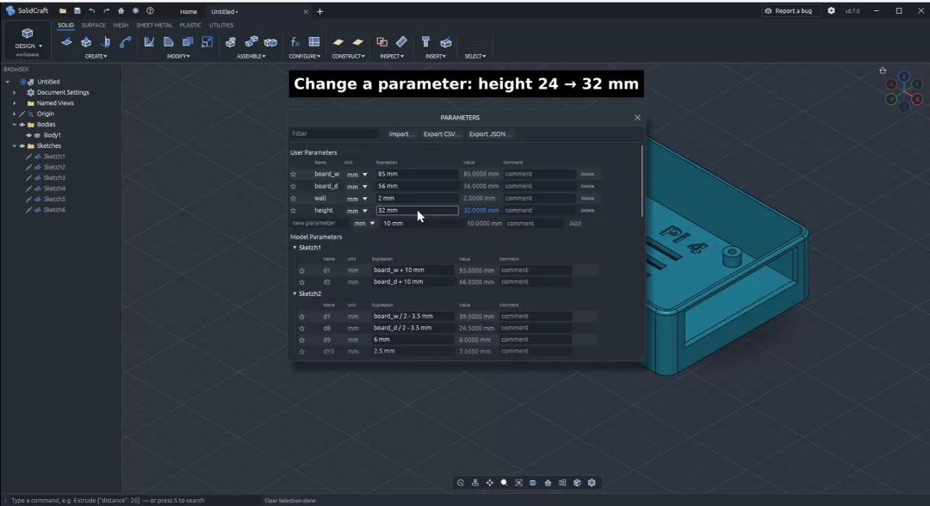The height and width of the screenshot is (506, 930).
Task: Click the Parameters dialog vertical scrollbar
Action: pos(642,182)
